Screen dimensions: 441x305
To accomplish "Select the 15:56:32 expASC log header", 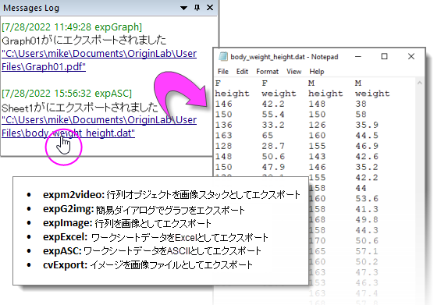I will click(66, 94).
